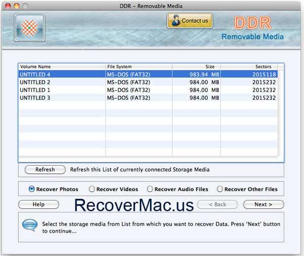This screenshot has height=256, width=304.
Task: Select the UNTITLED 2 volume row
Action: click(148, 82)
